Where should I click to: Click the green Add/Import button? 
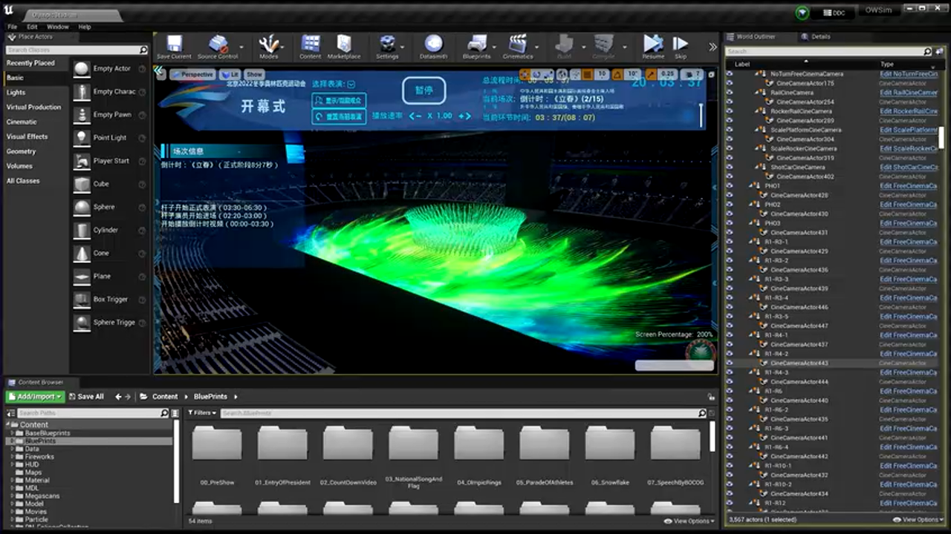point(33,396)
